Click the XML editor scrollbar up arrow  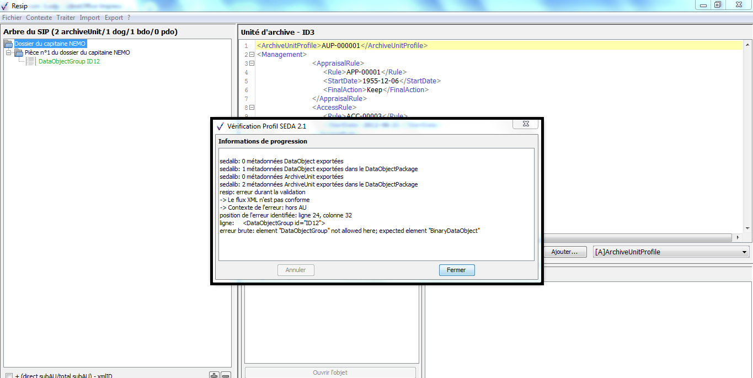coord(747,45)
